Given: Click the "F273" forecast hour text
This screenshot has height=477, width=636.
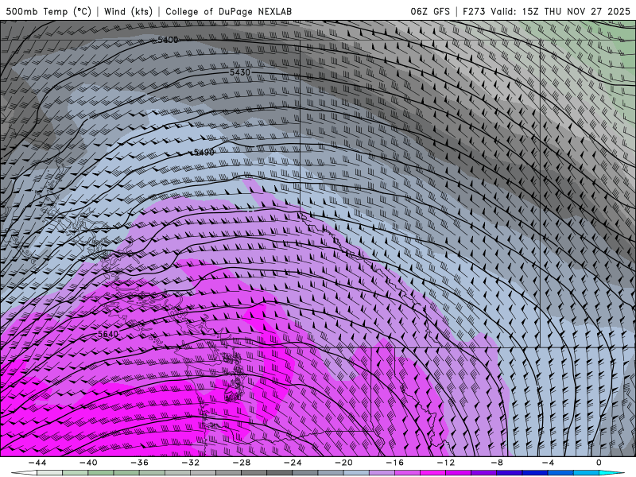Looking at the screenshot, I should pyautogui.click(x=474, y=11).
